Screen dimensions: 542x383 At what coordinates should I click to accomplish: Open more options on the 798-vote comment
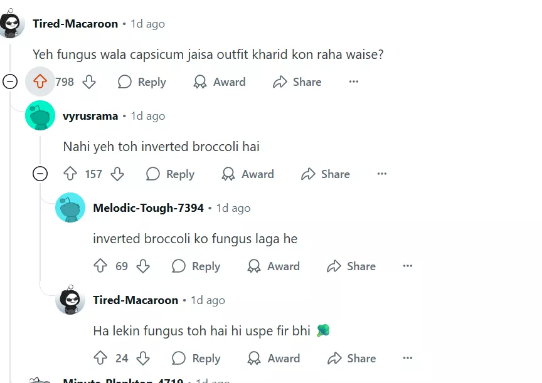[x=354, y=82]
